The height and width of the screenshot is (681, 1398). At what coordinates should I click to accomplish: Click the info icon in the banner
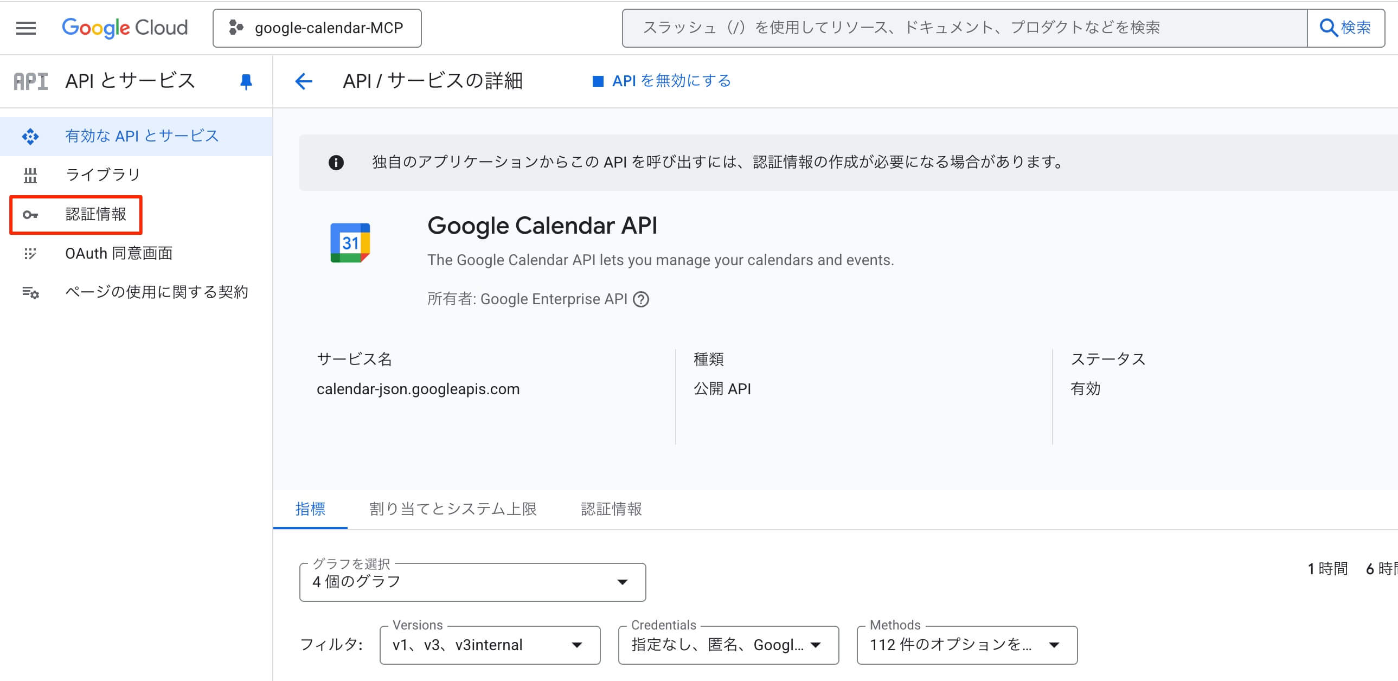point(336,162)
